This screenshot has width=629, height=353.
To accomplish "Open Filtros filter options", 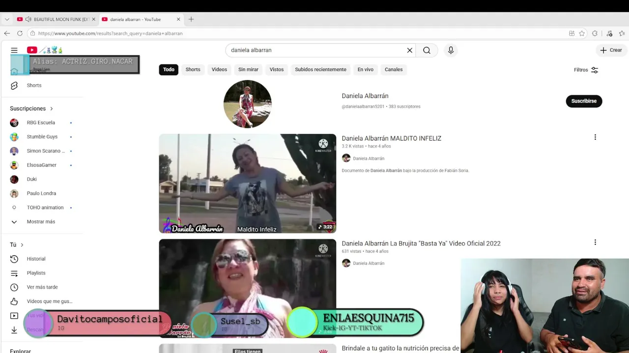I will point(586,70).
